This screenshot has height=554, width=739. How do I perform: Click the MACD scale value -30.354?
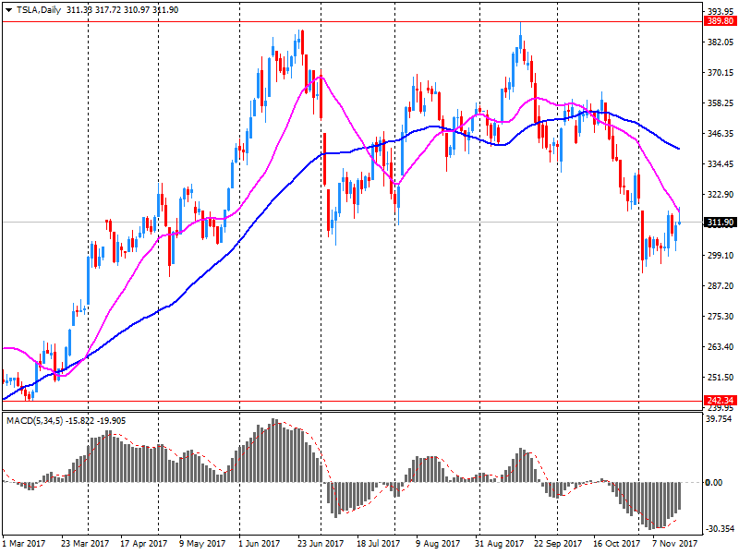click(720, 529)
